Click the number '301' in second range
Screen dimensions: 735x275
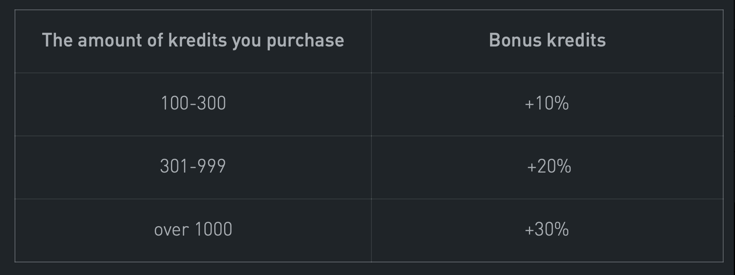tap(173, 166)
